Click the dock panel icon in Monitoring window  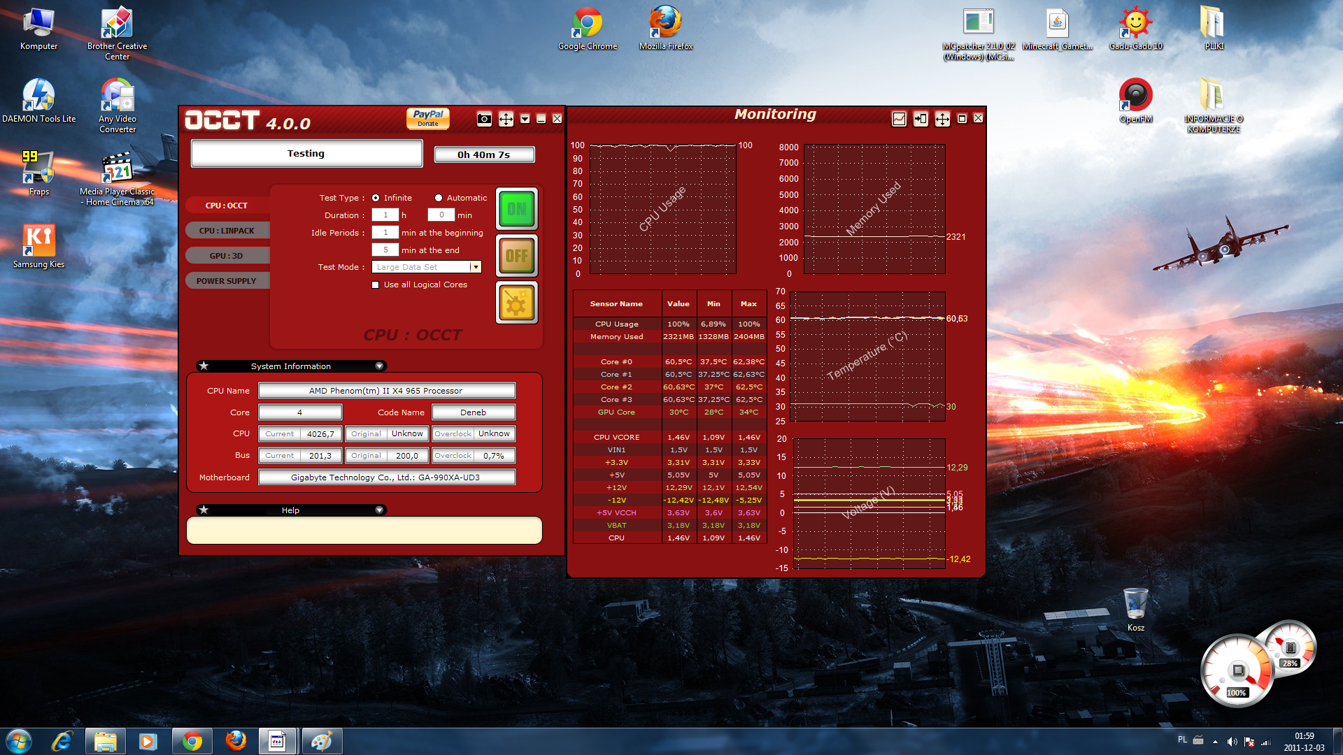click(x=921, y=119)
